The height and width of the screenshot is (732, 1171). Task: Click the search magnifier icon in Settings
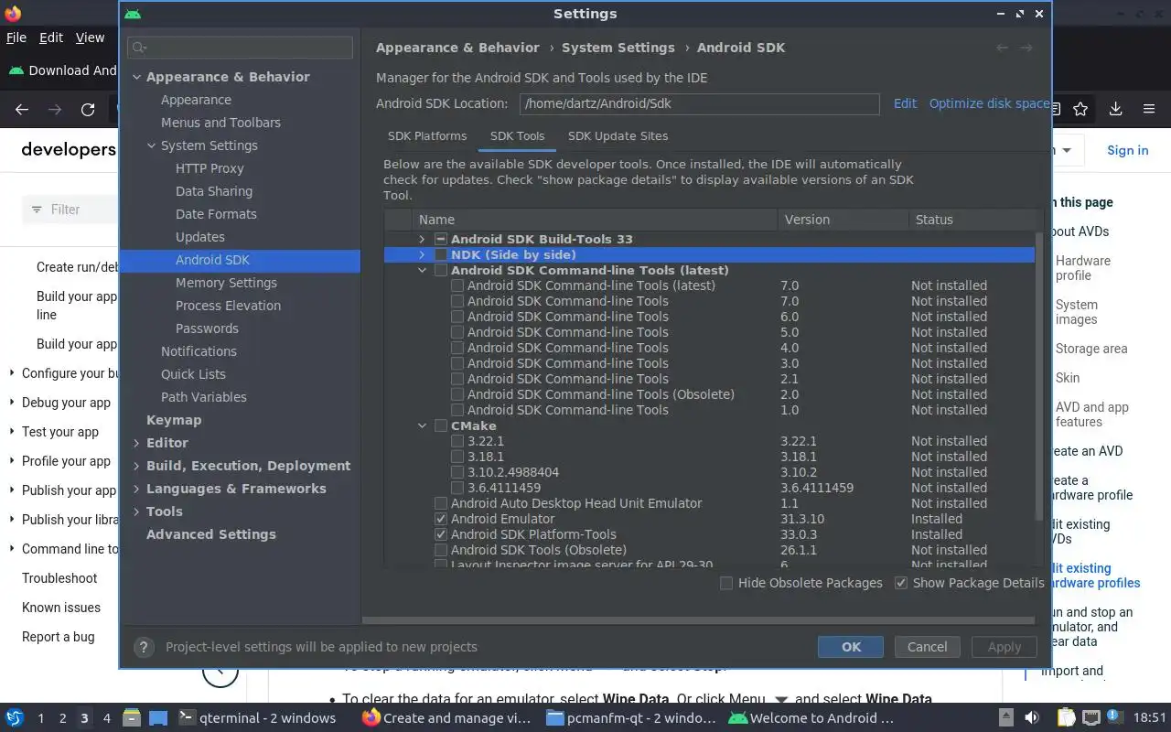click(x=139, y=48)
